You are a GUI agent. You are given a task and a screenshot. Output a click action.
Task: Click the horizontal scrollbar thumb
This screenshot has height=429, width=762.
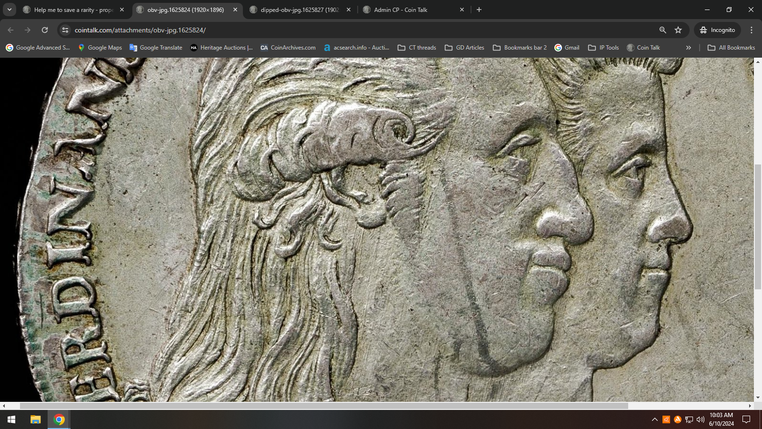click(x=324, y=406)
